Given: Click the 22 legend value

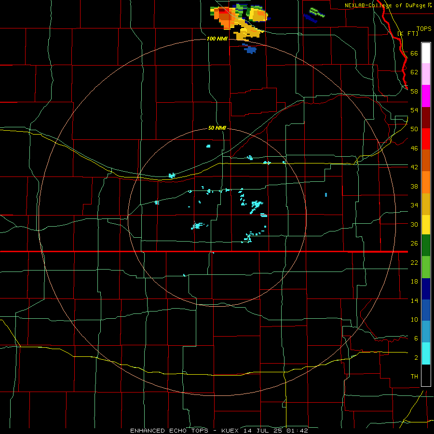Looking at the screenshot, I should pos(414,262).
